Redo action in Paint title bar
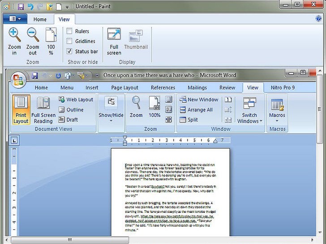This screenshot has height=244, width=326. click(40, 7)
